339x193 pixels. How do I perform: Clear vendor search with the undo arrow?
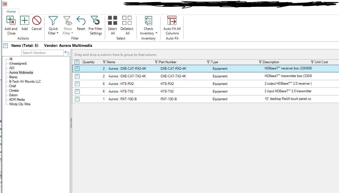[x=67, y=53]
